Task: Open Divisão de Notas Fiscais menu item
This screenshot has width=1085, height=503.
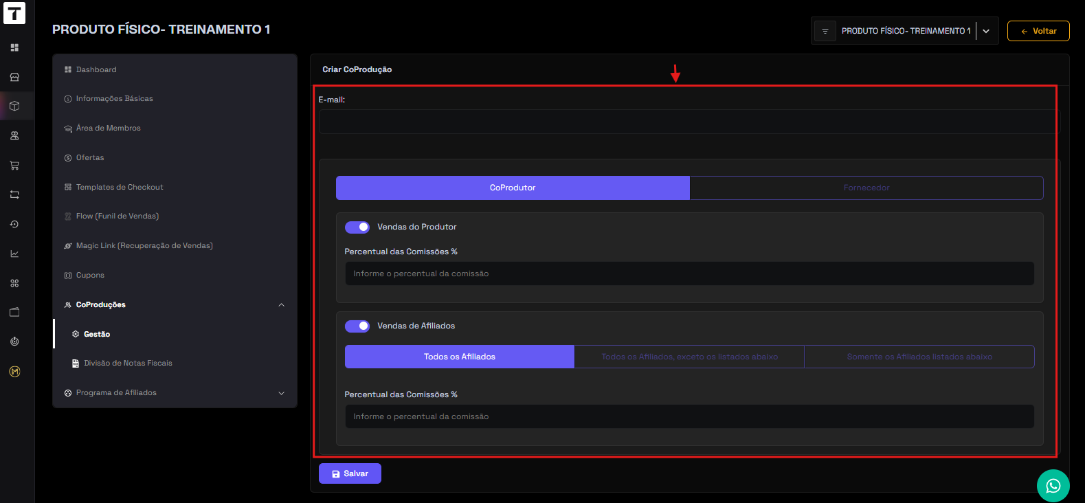Action: point(128,363)
